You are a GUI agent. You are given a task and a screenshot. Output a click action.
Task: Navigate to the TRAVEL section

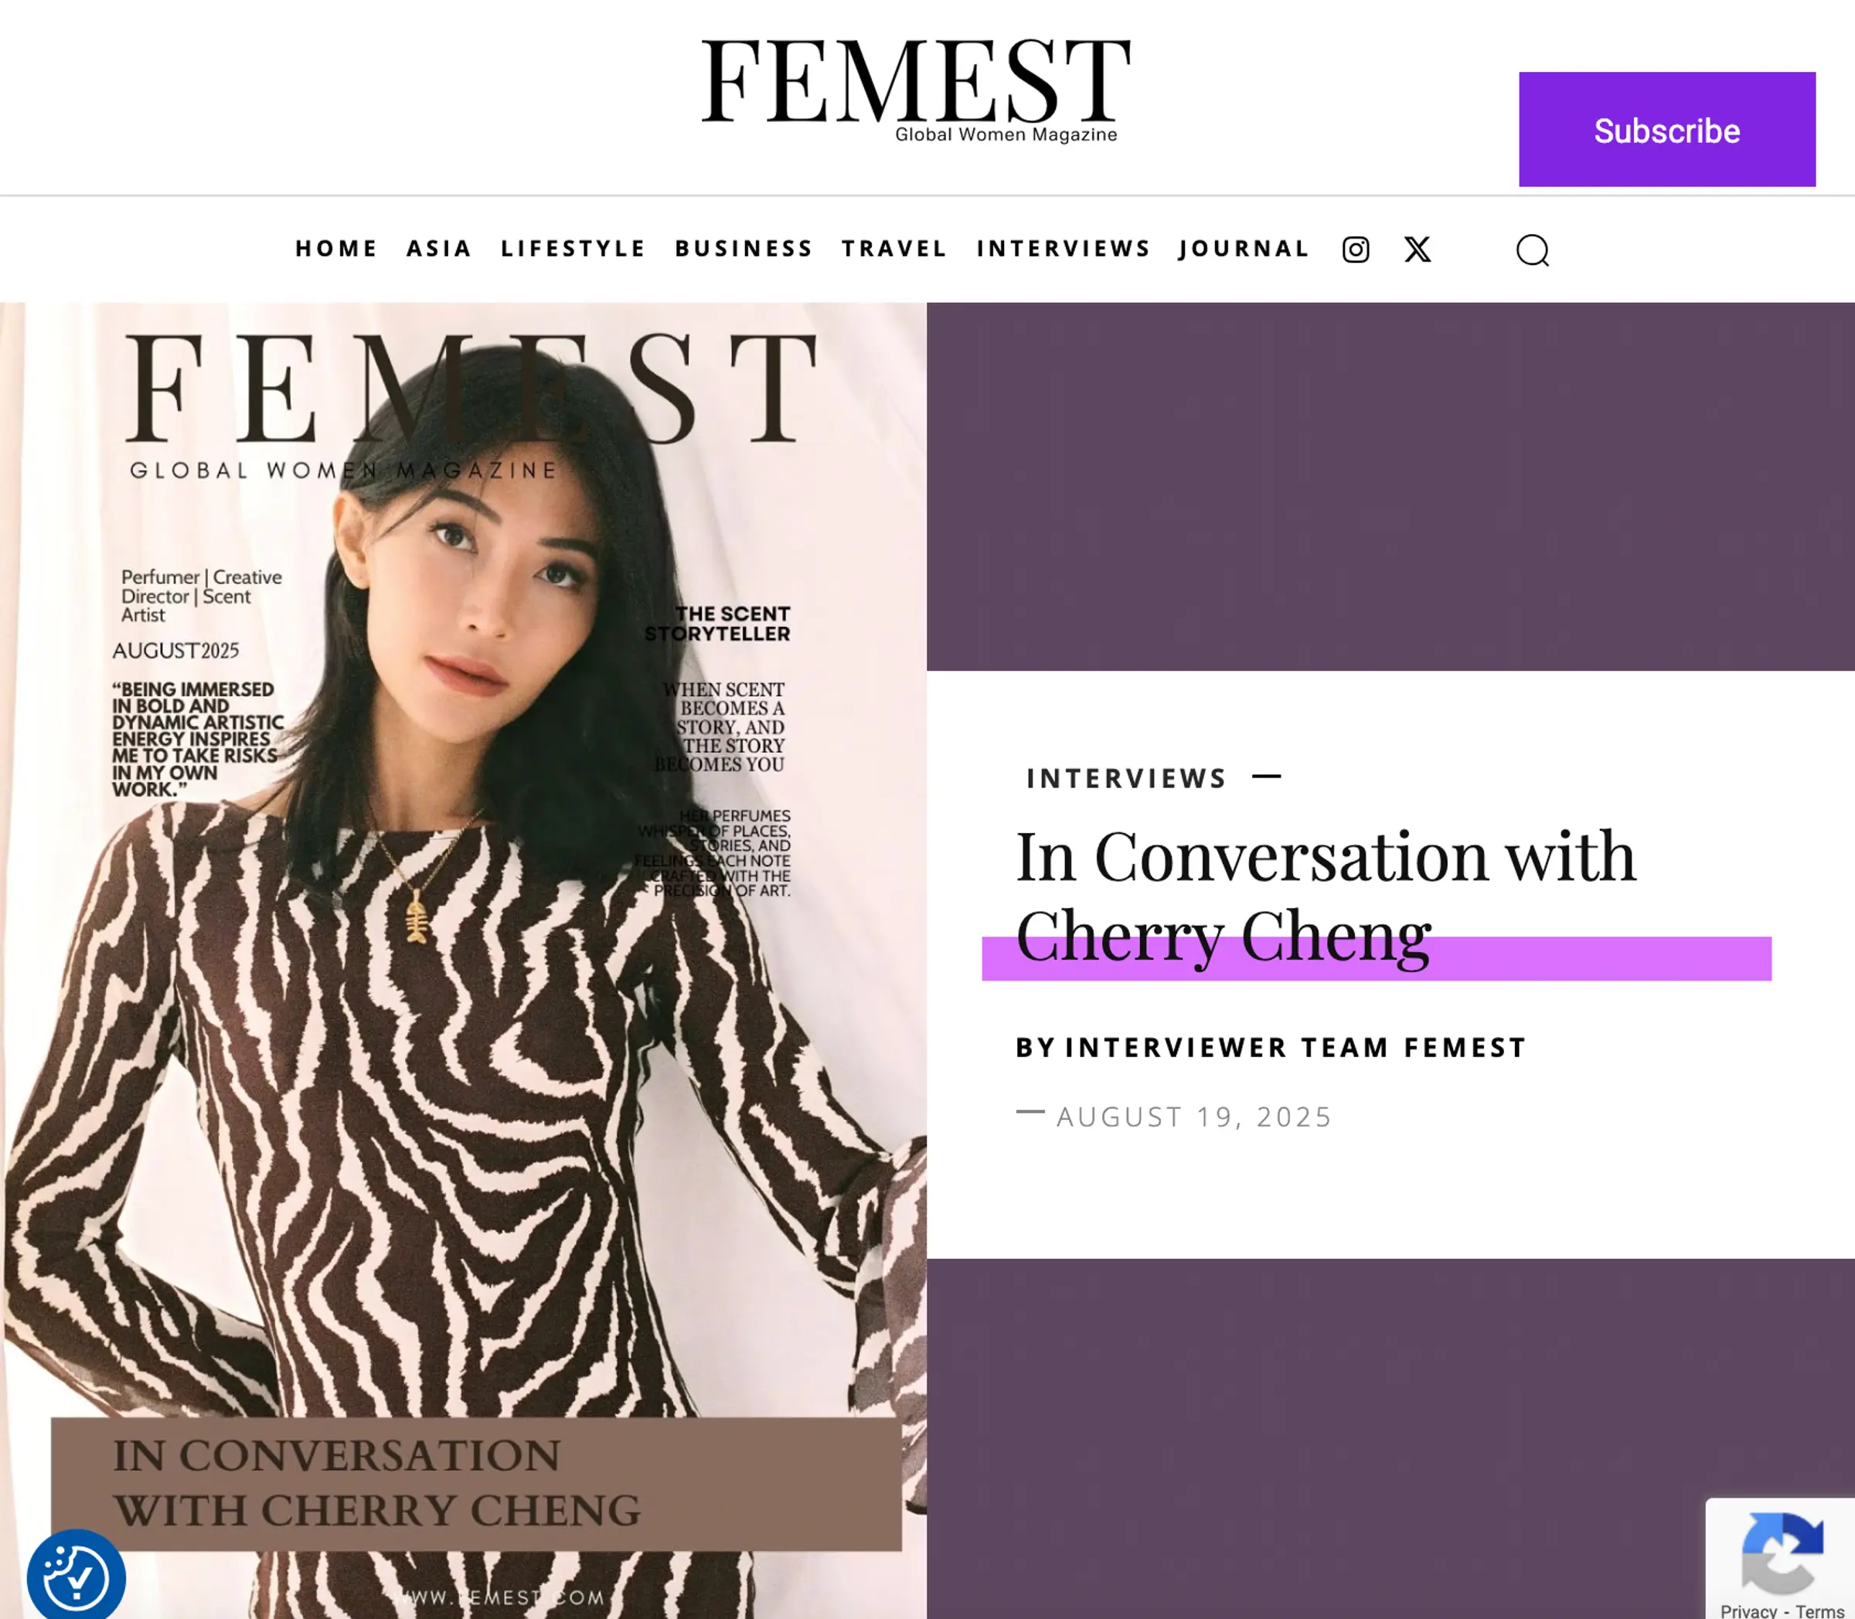(894, 248)
